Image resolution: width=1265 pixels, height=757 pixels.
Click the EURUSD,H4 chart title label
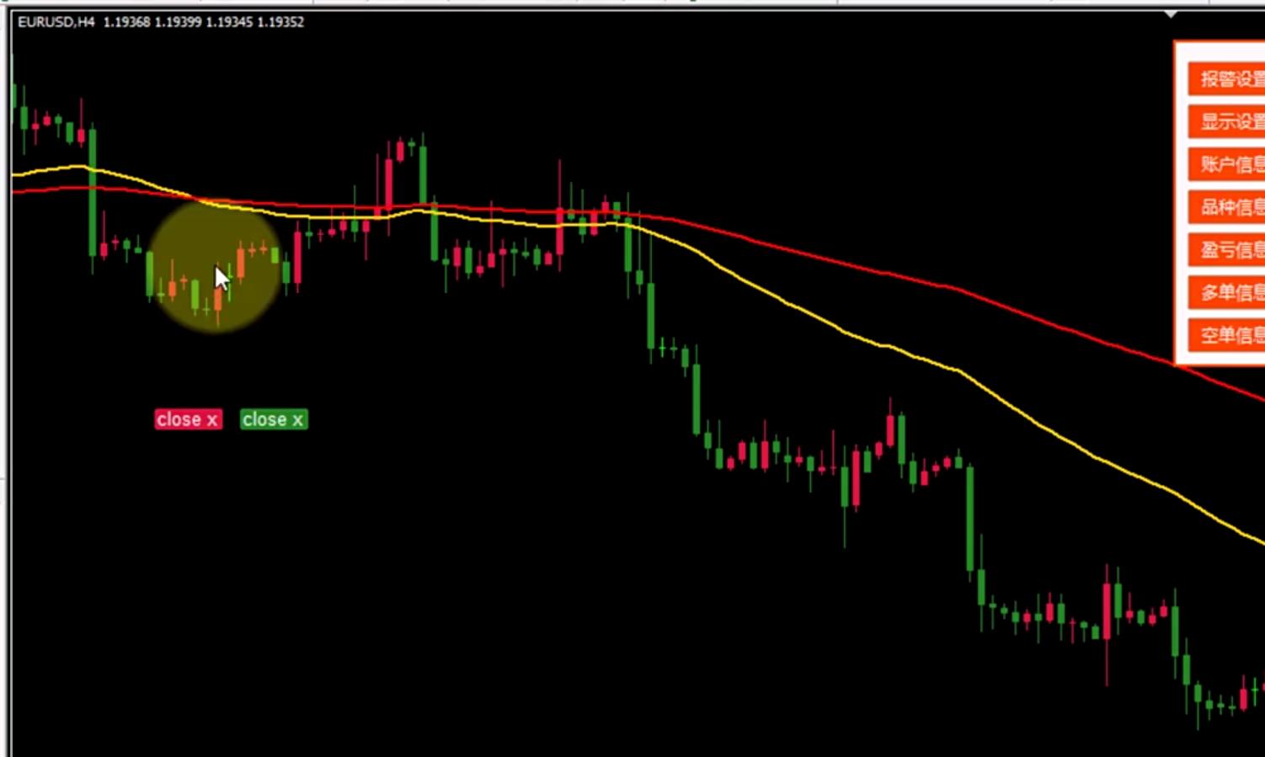(56, 22)
